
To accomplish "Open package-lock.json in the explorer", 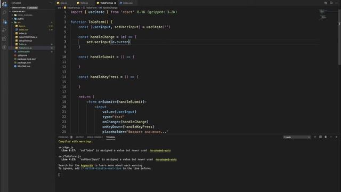I will pos(27,59).
